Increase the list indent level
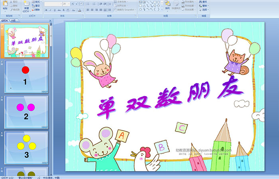Screen dimensions: 279x179 (105, 4)
